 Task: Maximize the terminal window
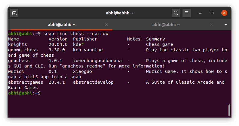point(212,13)
